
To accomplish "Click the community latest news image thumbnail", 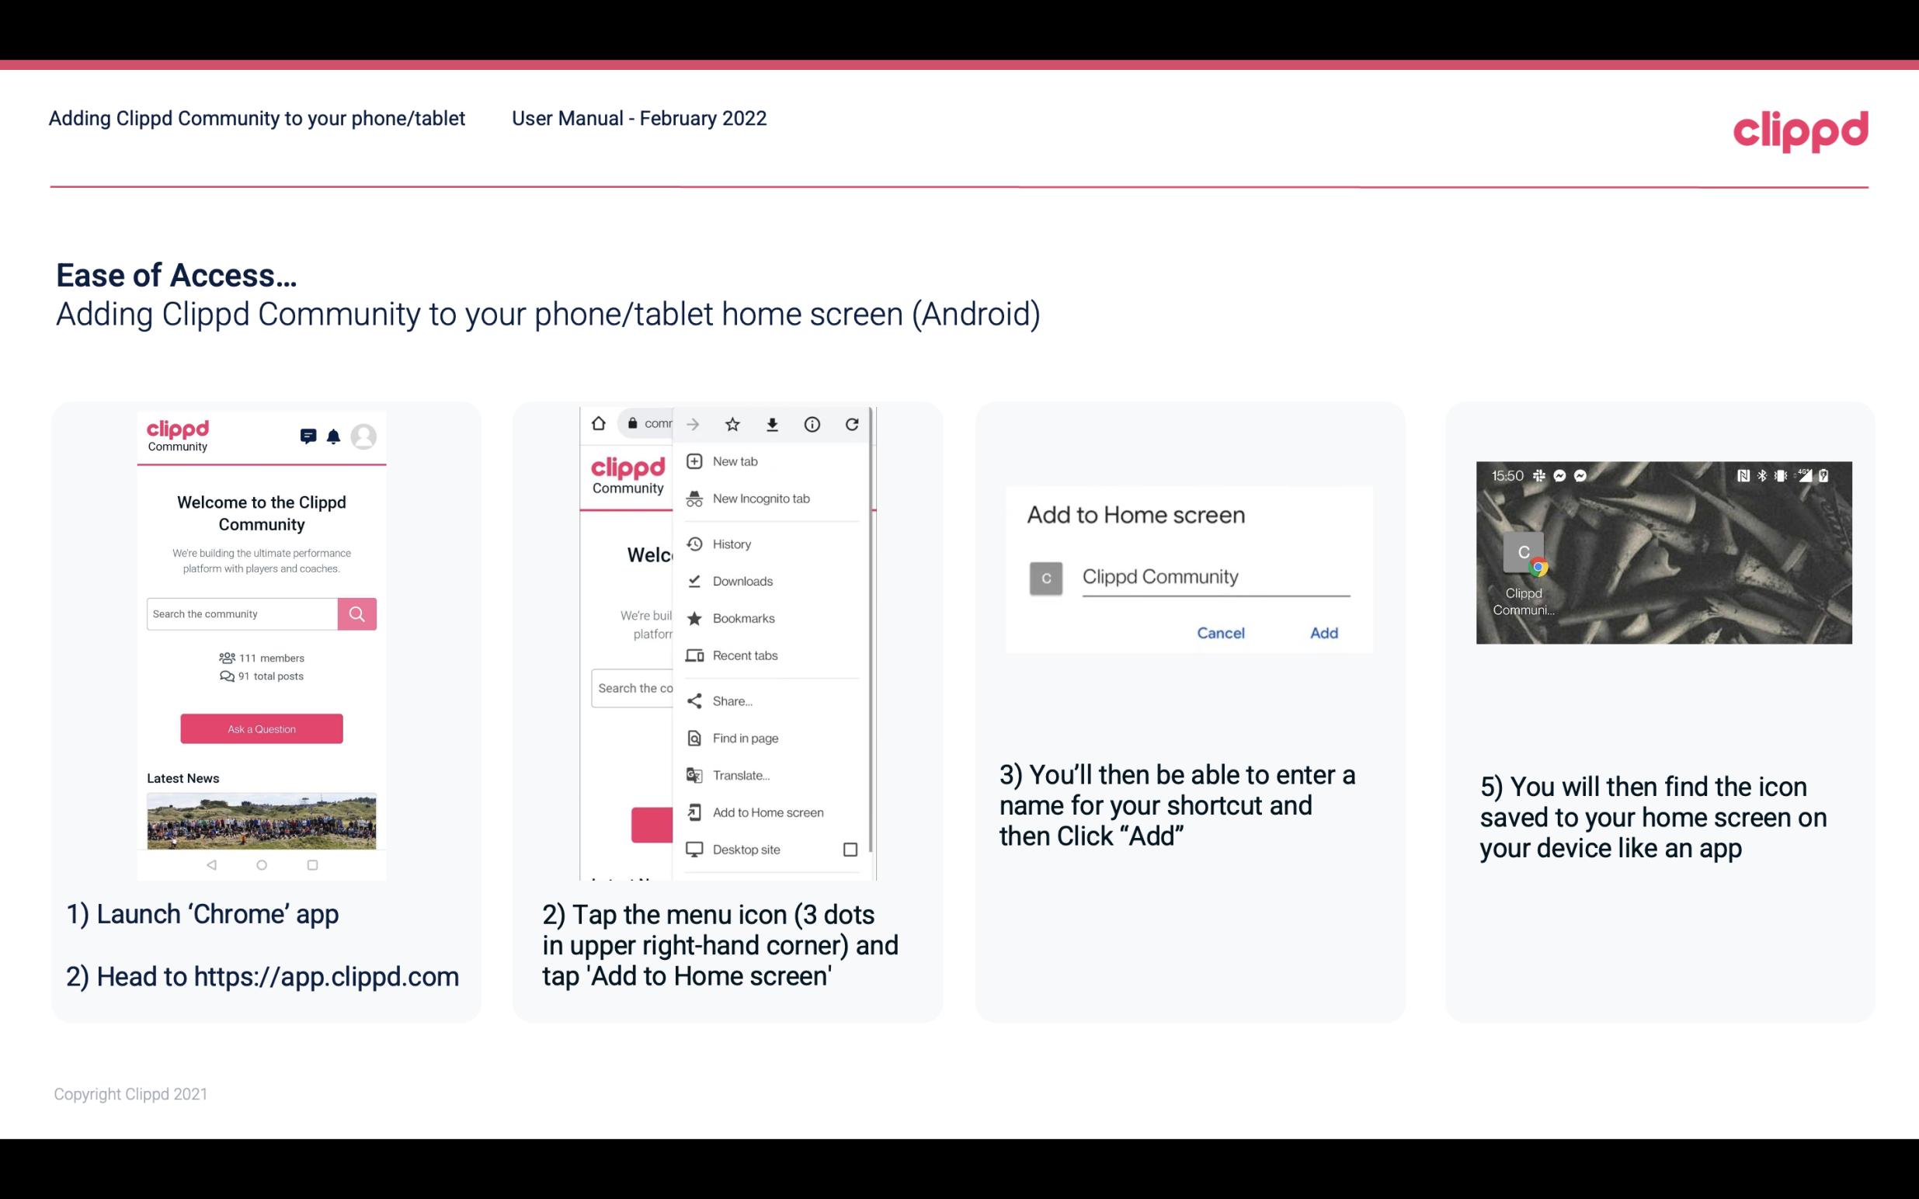I will click(261, 818).
